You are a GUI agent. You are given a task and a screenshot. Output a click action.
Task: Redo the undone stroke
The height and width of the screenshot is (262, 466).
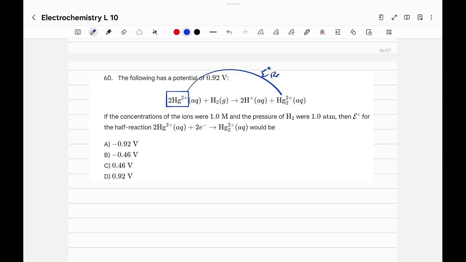pyautogui.click(x=245, y=32)
